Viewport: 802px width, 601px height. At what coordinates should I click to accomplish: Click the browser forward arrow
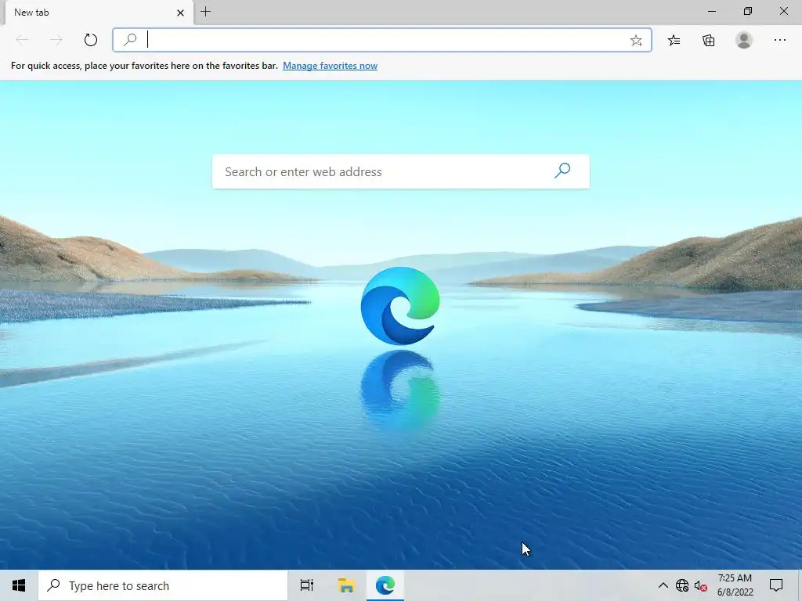coord(56,40)
